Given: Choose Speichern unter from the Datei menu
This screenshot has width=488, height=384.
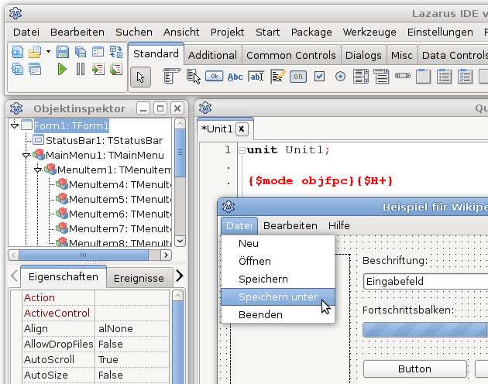Looking at the screenshot, I should pyautogui.click(x=277, y=297).
